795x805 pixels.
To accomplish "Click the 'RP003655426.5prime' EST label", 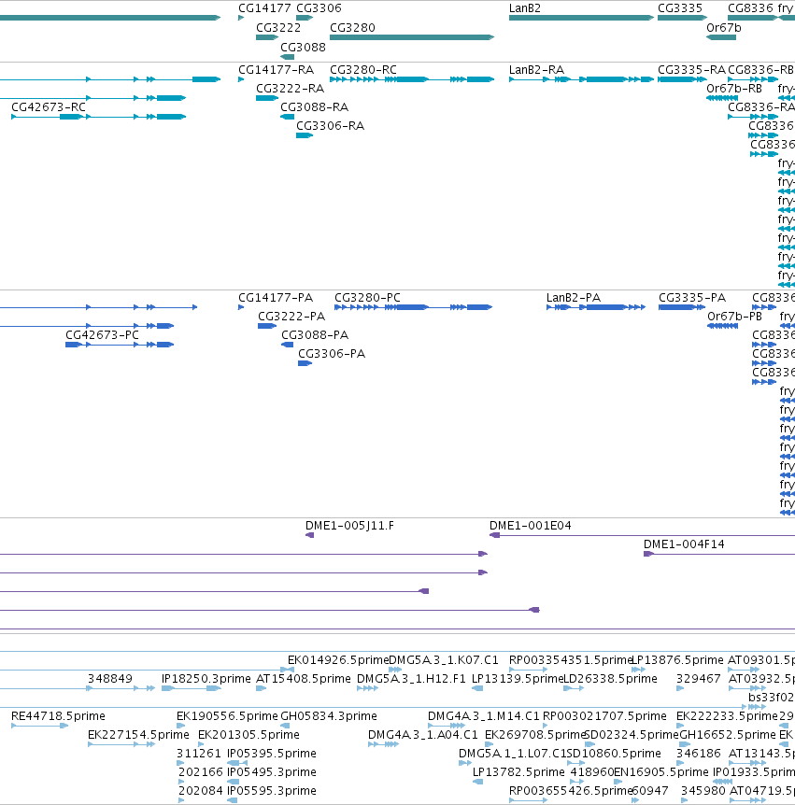I will [571, 790].
